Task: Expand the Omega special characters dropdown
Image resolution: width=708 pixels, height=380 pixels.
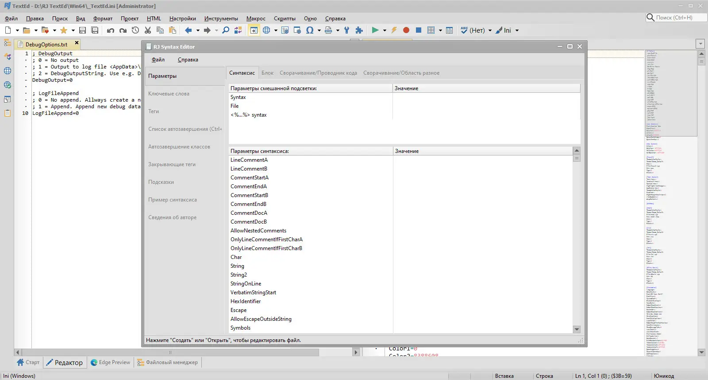Action: click(319, 30)
